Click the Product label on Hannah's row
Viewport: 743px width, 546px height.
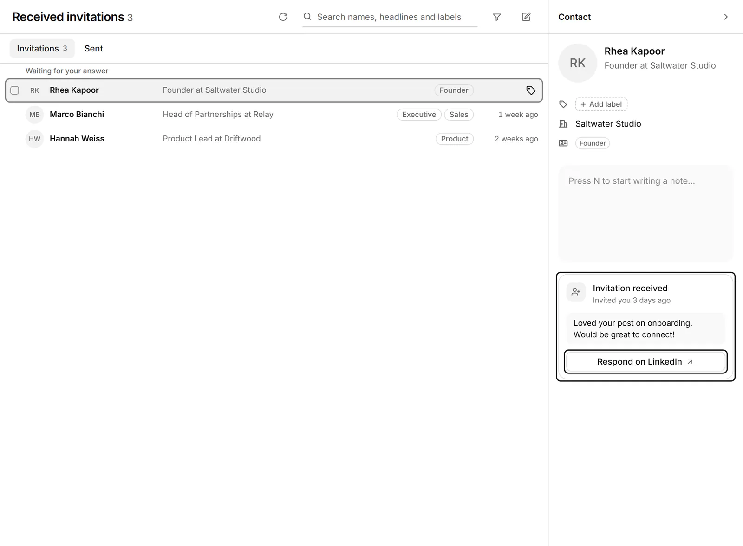coord(455,139)
